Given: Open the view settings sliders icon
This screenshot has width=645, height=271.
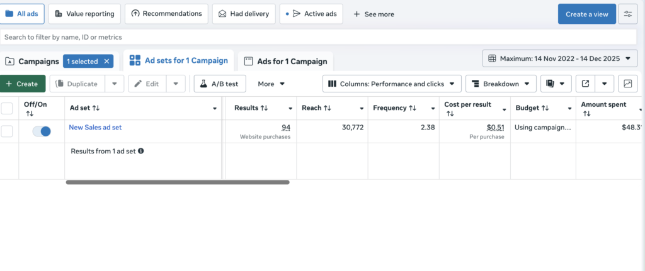Looking at the screenshot, I should tap(627, 14).
